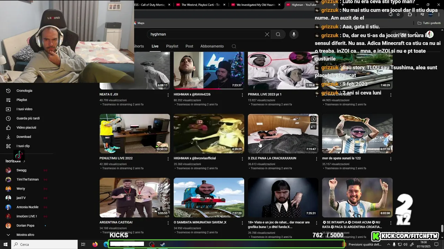Open options menu for 3 ZILE PANA LA CRACIUN
This screenshot has width=444, height=249.
click(x=316, y=159)
